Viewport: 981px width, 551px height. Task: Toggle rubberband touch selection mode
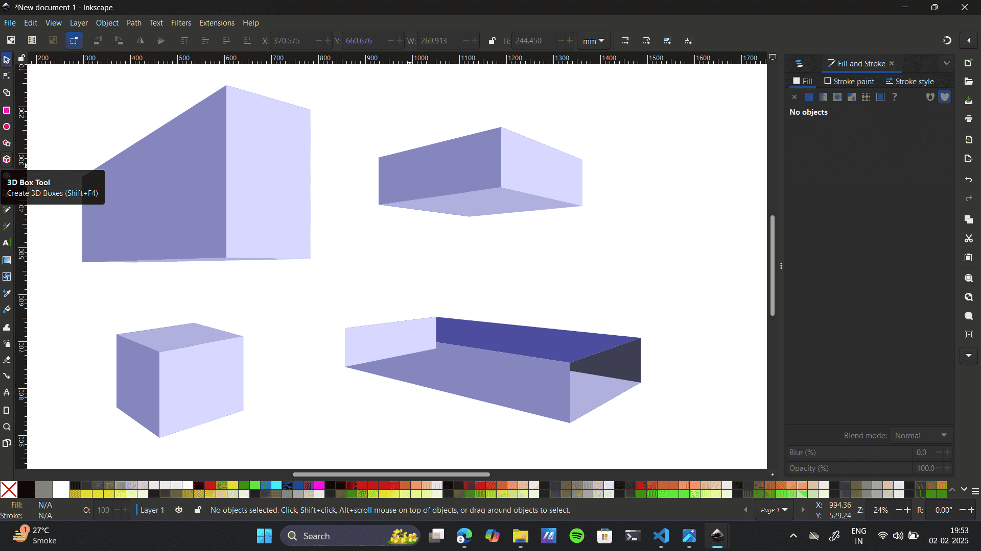tap(74, 40)
